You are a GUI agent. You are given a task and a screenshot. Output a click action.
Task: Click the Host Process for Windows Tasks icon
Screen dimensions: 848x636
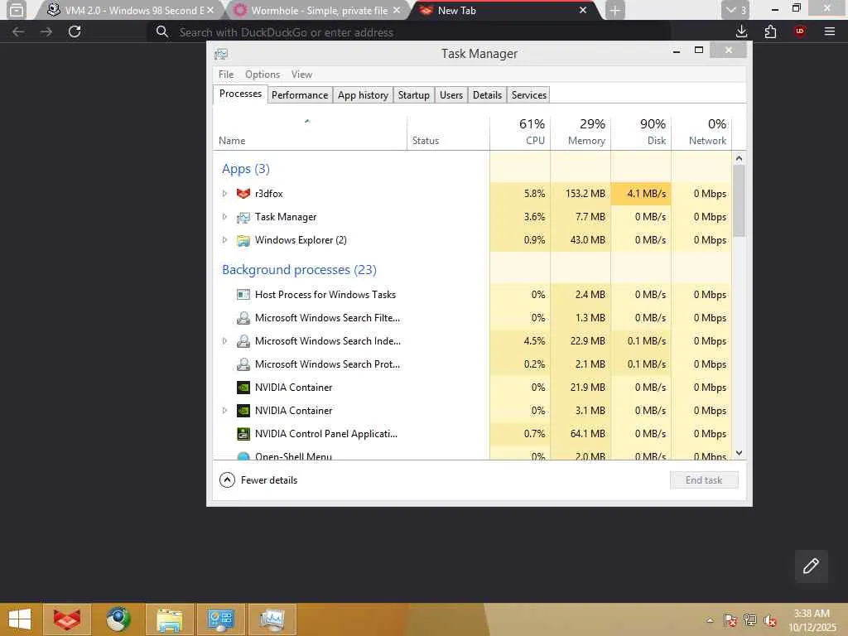tap(243, 295)
